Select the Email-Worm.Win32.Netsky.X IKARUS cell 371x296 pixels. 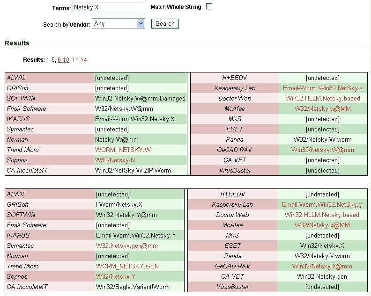click(140, 119)
